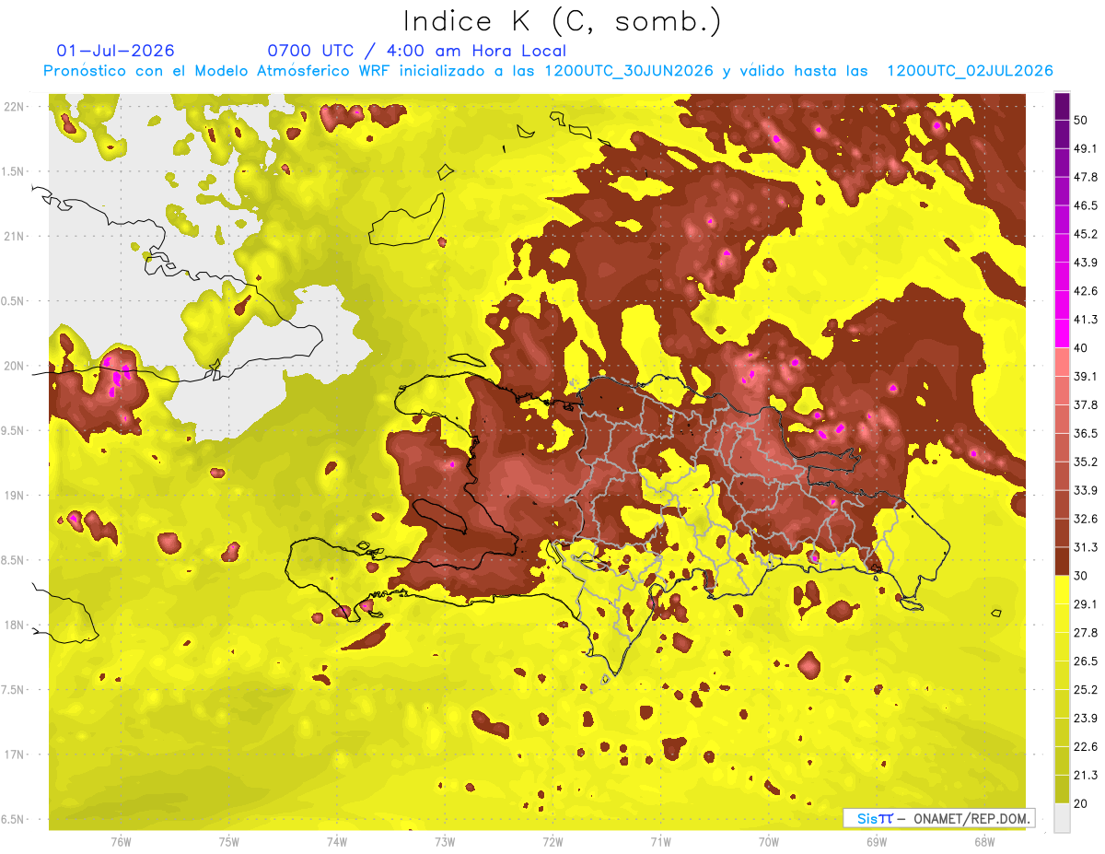The height and width of the screenshot is (854, 1105).
Task: Click the '68W' longitude label
Action: coord(983,842)
